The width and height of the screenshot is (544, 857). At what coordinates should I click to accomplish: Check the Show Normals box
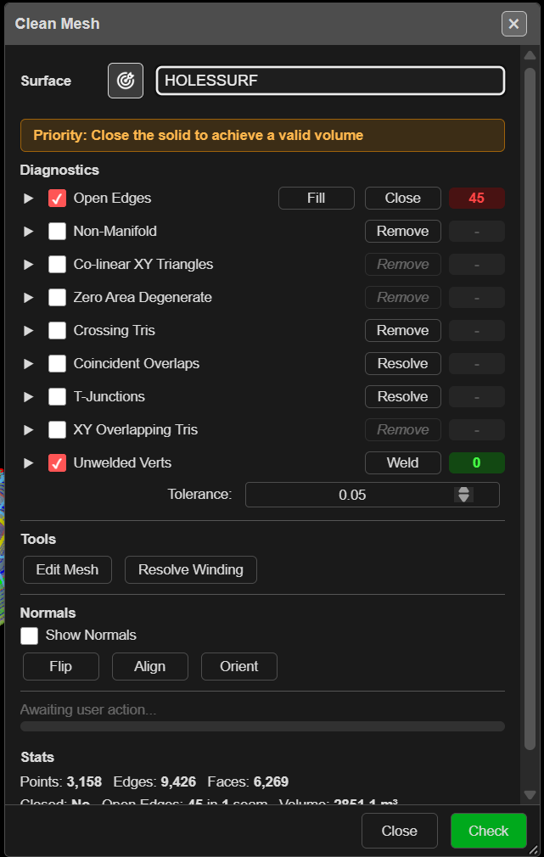point(30,636)
